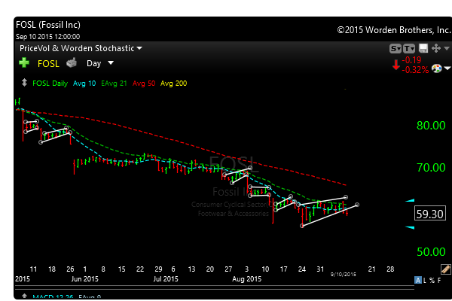Click the red down-arrow price change indicator
This screenshot has width=452, height=301.
[396, 65]
